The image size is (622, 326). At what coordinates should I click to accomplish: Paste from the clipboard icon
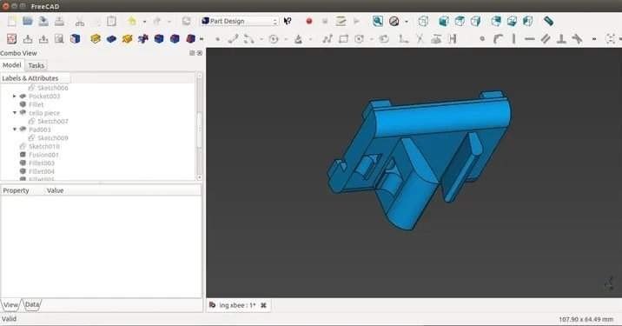point(112,21)
